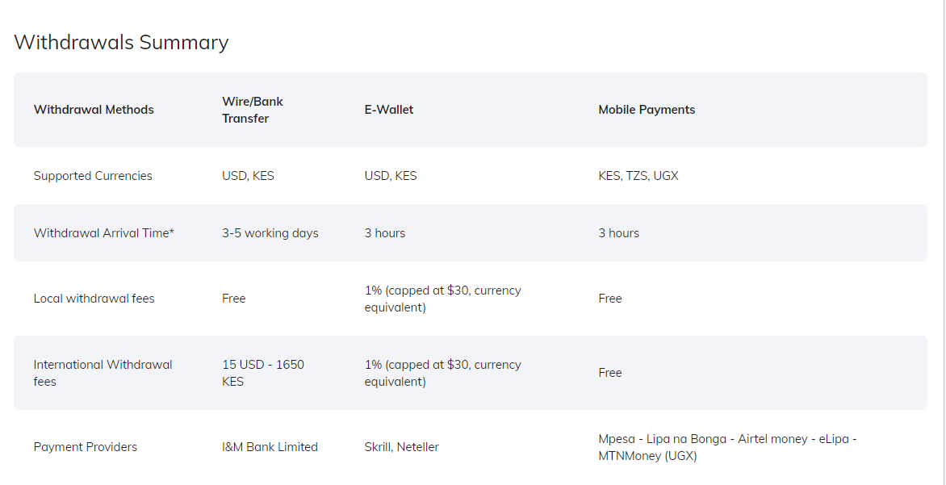Click the Mobile Payments 3 hours cell
Screen dimensions: 946x485
tap(618, 233)
